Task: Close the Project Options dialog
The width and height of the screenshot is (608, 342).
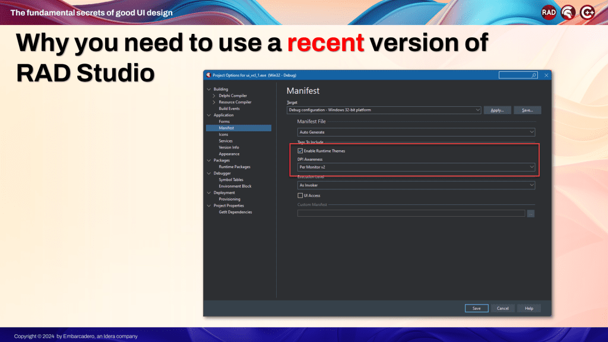Action: coord(546,75)
